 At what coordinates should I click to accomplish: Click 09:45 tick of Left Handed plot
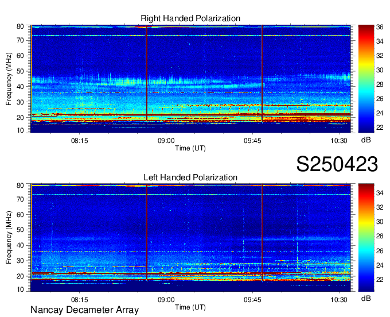coord(252,300)
